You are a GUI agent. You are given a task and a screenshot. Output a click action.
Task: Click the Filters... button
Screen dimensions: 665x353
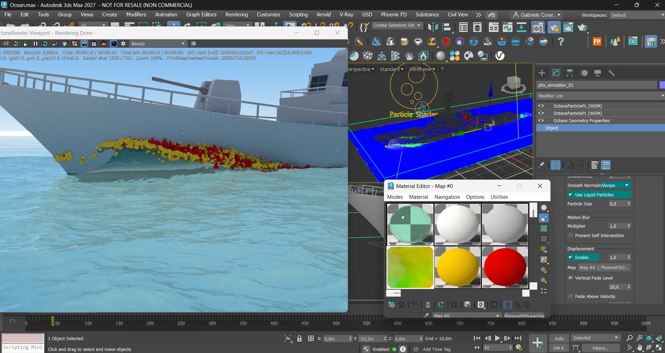pyautogui.click(x=601, y=348)
